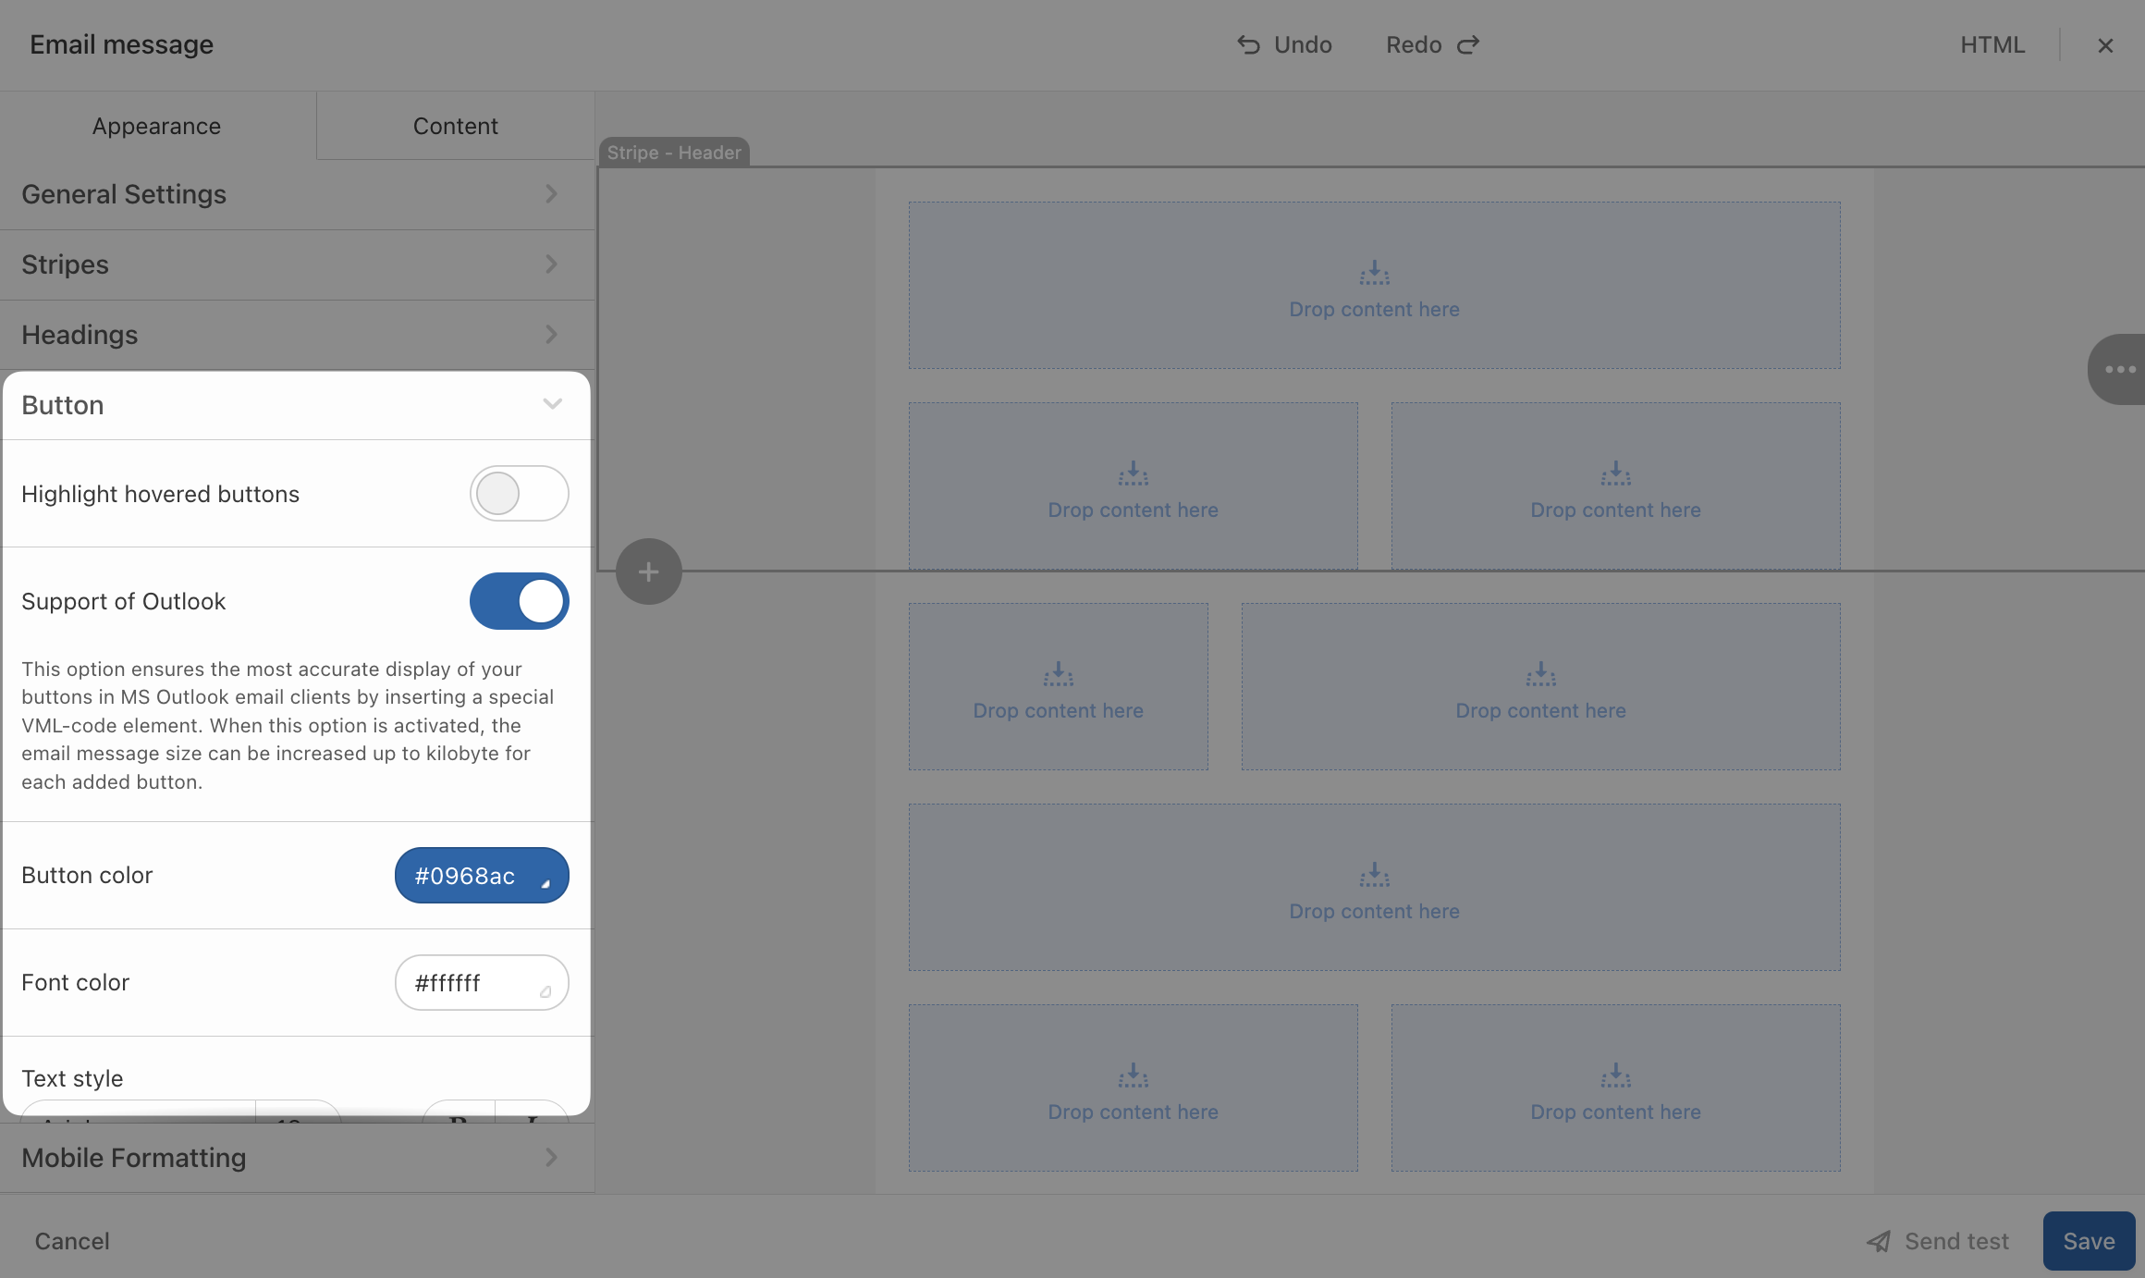
Task: Click the Undo arrow icon
Action: (1248, 45)
